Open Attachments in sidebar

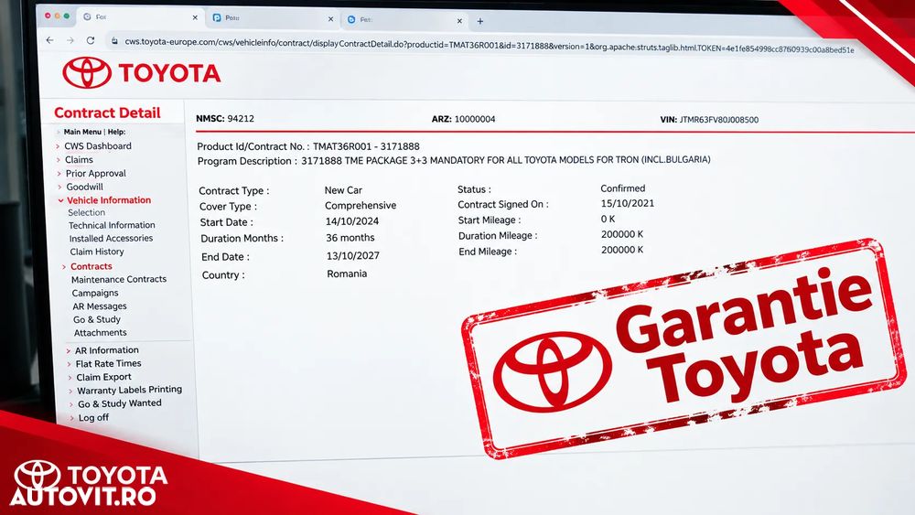(100, 333)
